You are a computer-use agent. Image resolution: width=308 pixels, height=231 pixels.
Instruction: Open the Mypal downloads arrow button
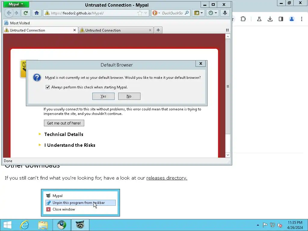(225, 13)
